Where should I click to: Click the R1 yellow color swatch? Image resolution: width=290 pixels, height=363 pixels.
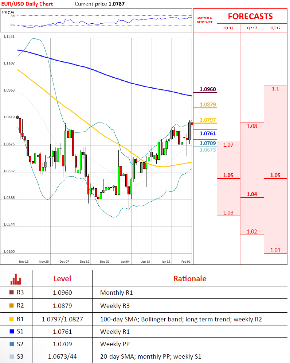11,319
